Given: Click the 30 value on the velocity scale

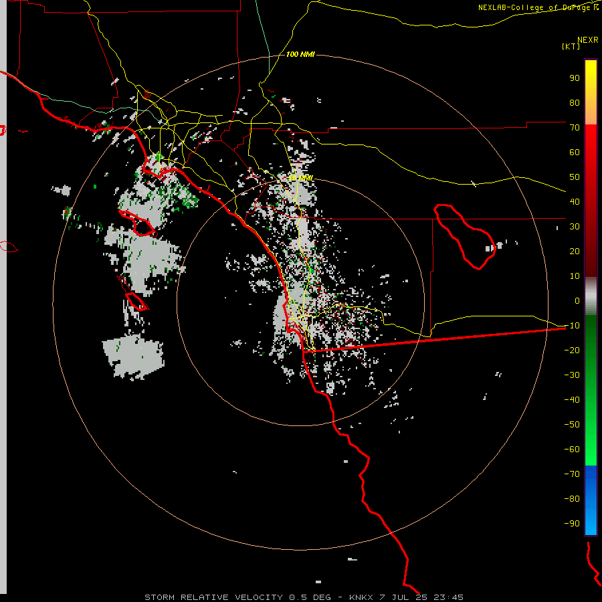Looking at the screenshot, I should [575, 227].
